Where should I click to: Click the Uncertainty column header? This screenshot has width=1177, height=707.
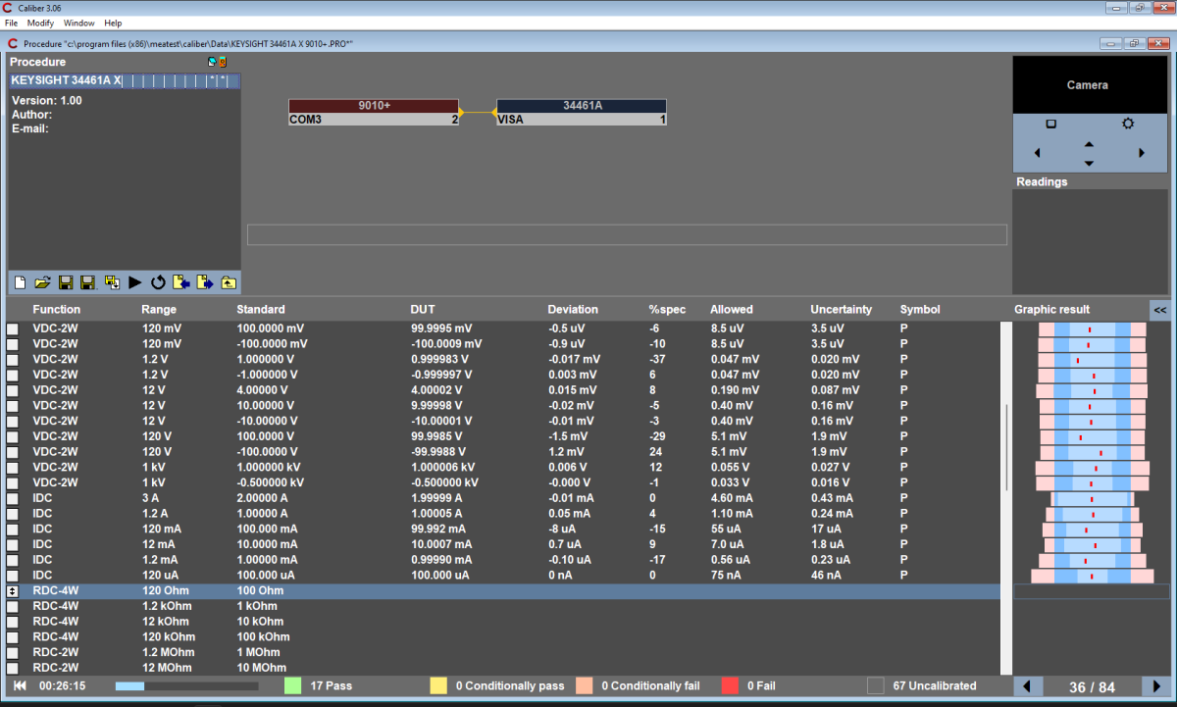pyautogui.click(x=841, y=310)
